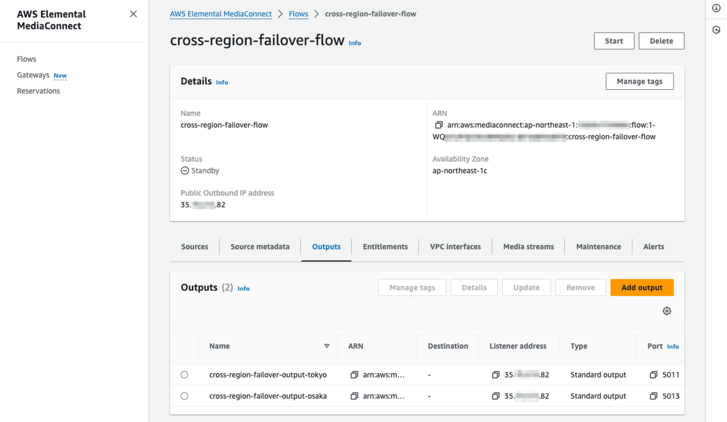Open the Media streams tab
Screen dimensions: 727x422
[x=528, y=246]
